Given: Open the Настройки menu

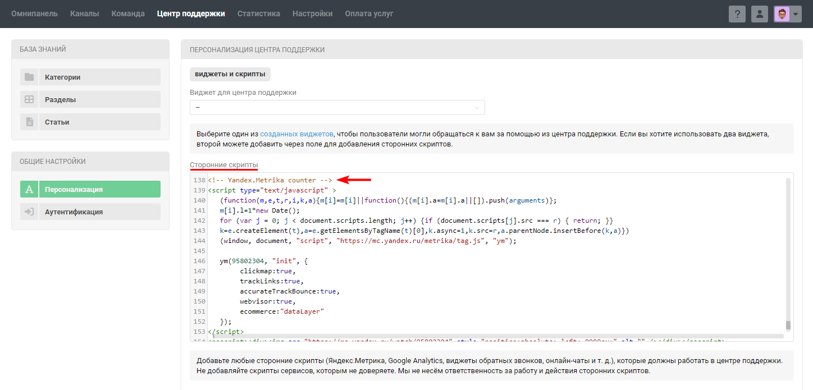Looking at the screenshot, I should pyautogui.click(x=312, y=13).
